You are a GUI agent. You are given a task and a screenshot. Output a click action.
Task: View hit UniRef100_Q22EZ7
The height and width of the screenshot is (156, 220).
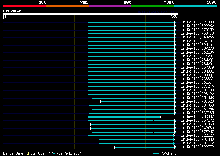[x=197, y=136]
